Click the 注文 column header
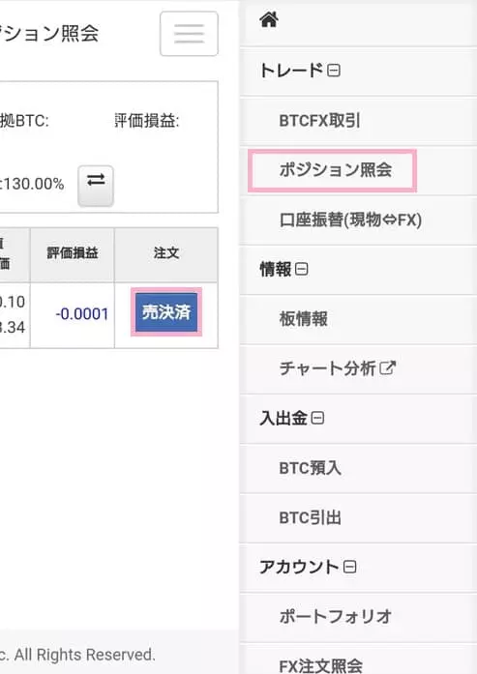Image resolution: width=477 pixels, height=674 pixels. click(x=166, y=255)
